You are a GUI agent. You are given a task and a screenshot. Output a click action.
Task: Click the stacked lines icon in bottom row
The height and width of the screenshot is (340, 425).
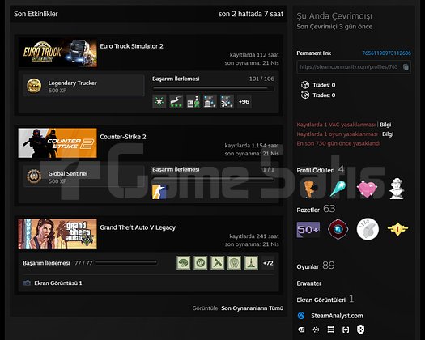(x=330, y=329)
